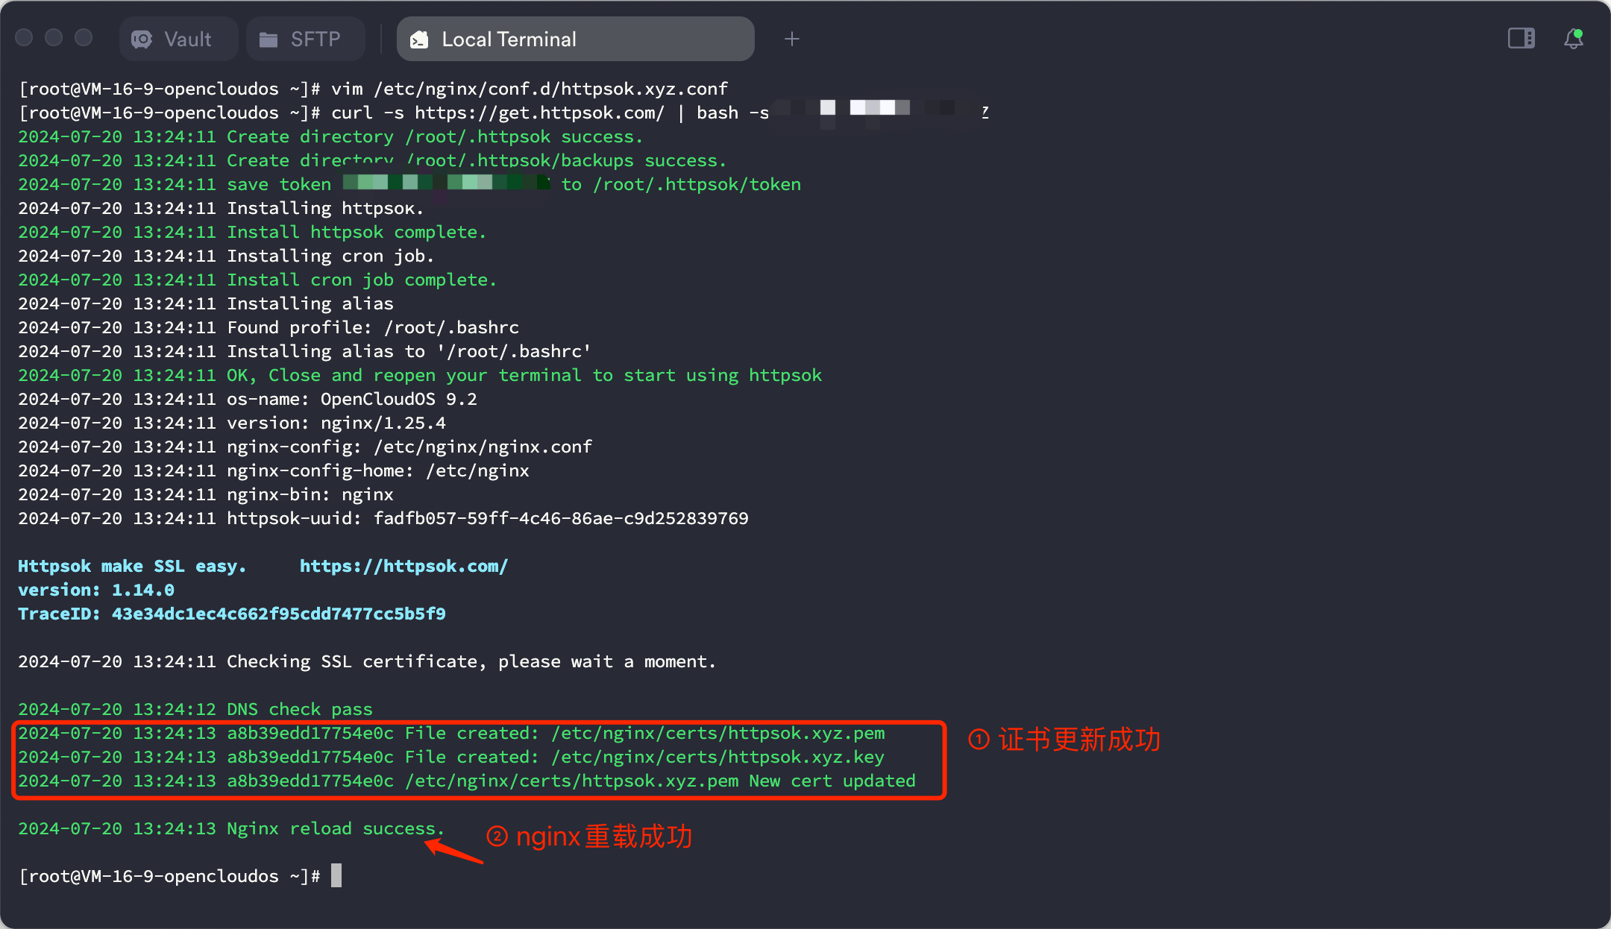Click the 'curl -s https://get.httpsok.com/' command

coord(497,113)
